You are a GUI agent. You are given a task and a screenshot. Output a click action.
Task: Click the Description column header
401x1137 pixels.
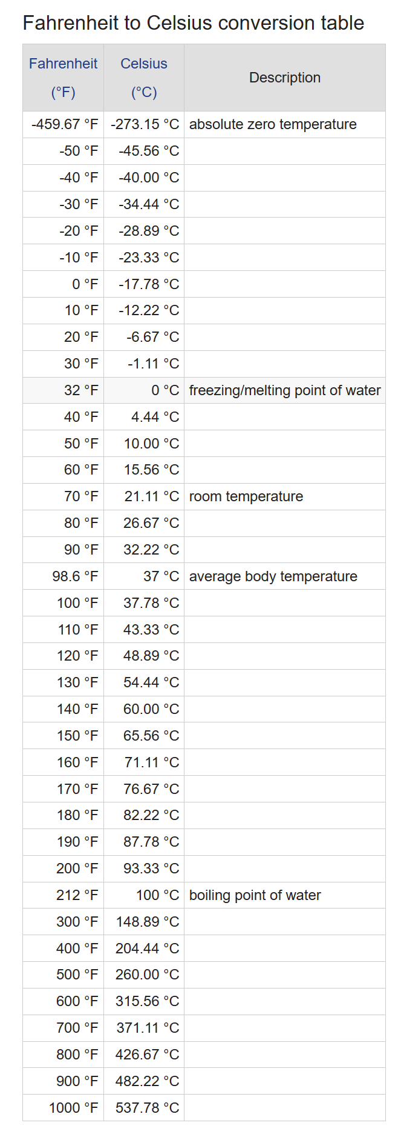pos(285,78)
